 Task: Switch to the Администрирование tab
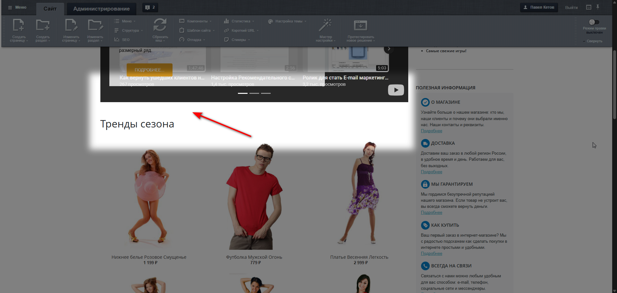click(101, 9)
